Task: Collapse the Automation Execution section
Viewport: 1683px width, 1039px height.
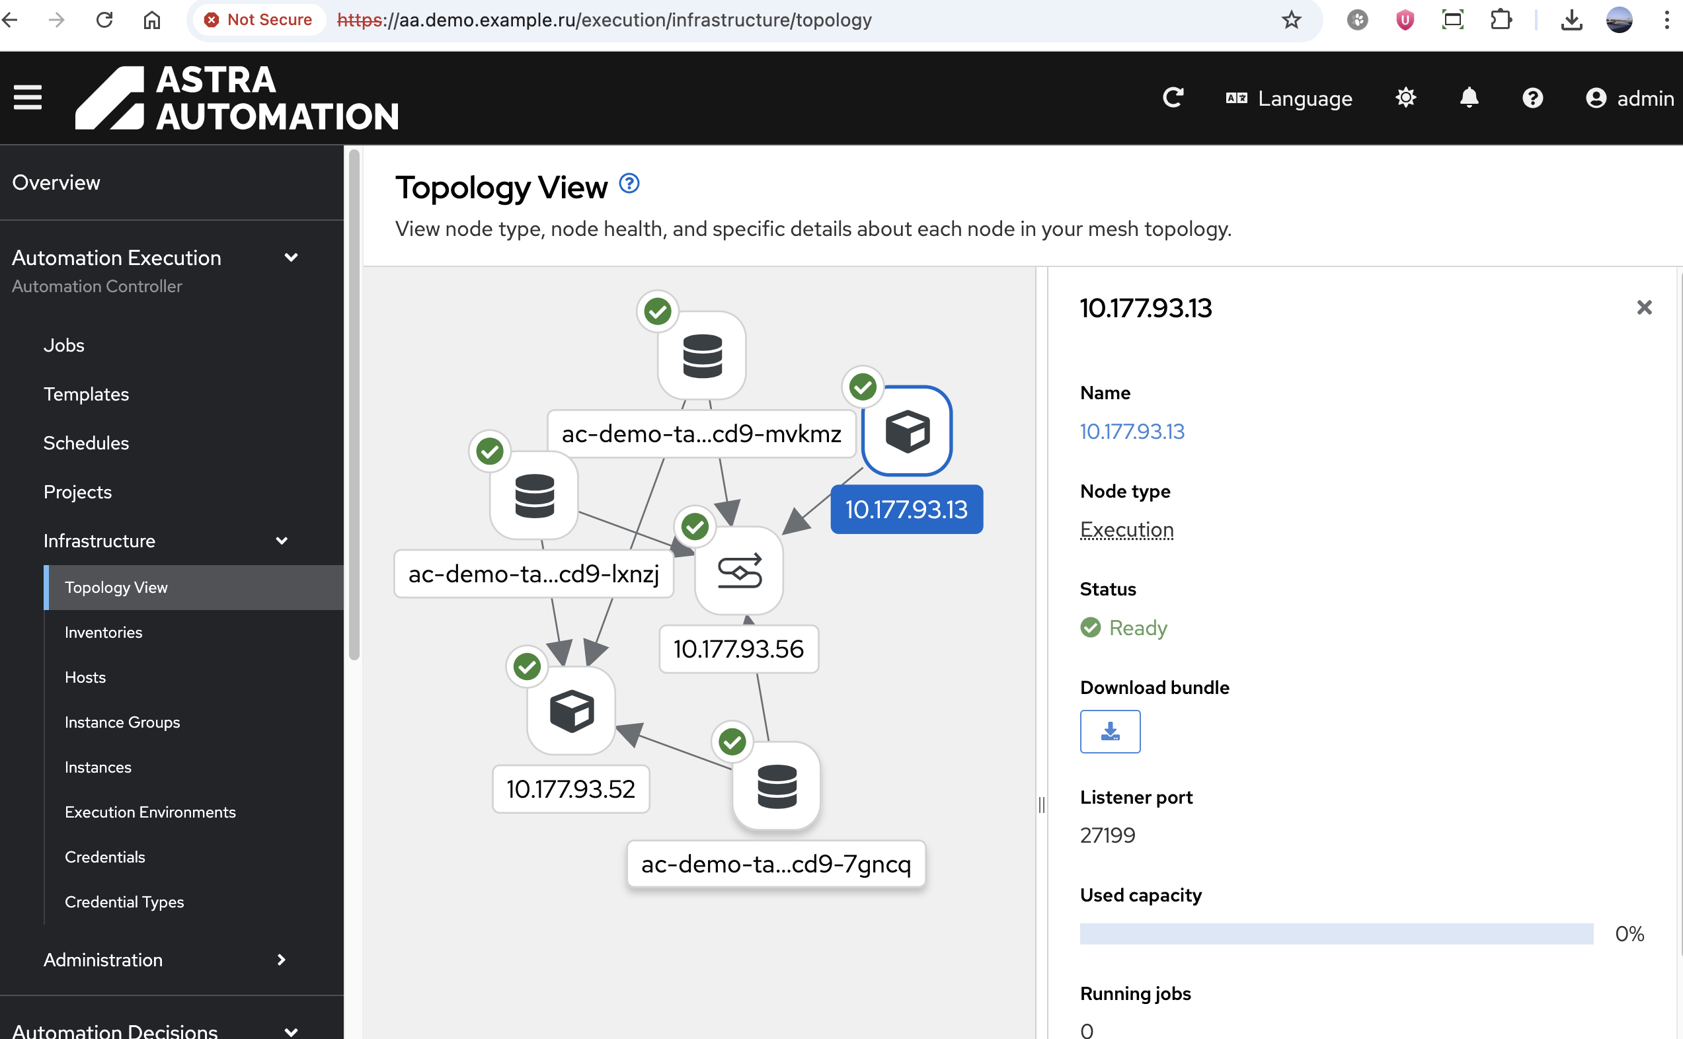Action: [x=291, y=258]
